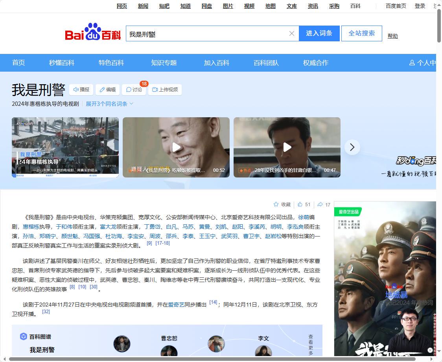Expand 查看更多 in 百科图谱

tap(311, 345)
